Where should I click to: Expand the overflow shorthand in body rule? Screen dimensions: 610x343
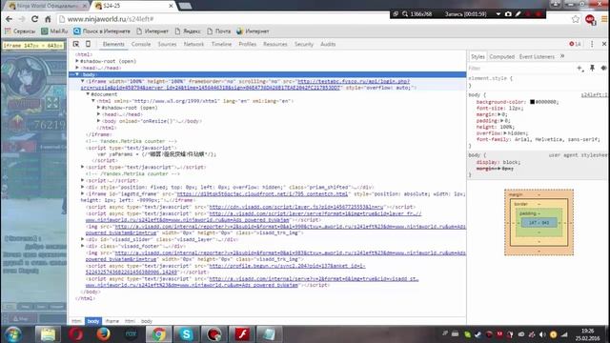click(x=505, y=133)
